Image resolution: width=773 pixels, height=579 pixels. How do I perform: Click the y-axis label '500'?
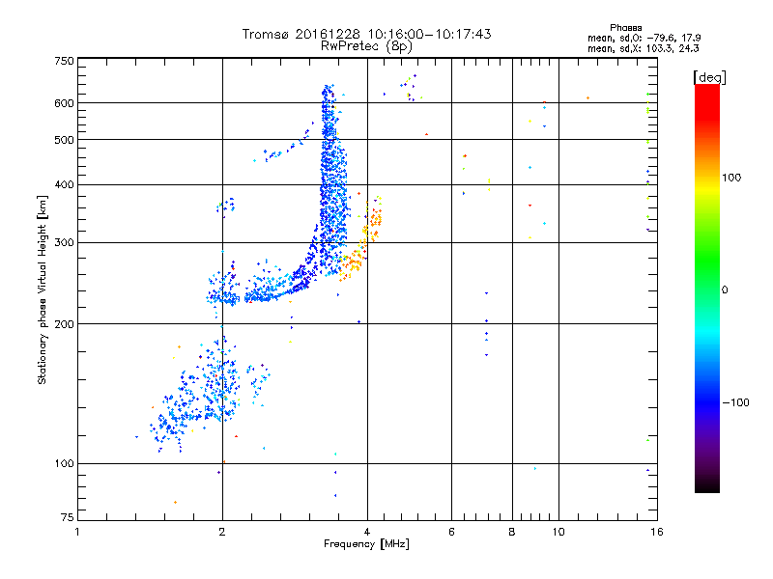click(64, 140)
